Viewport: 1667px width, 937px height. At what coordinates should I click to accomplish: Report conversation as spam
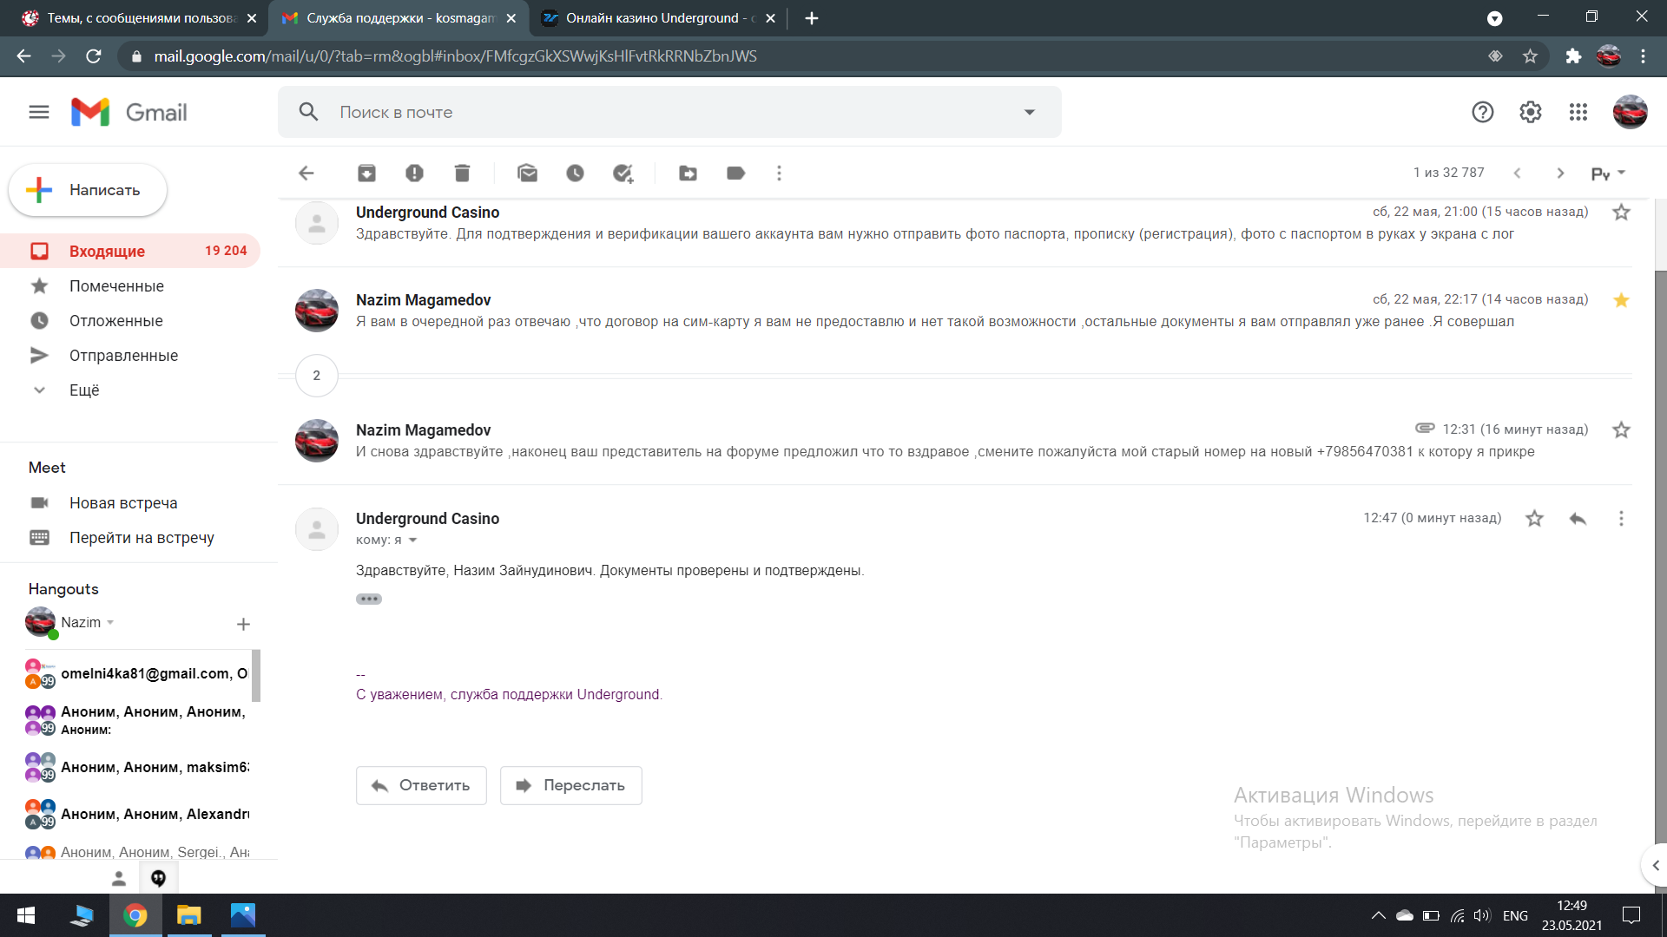point(414,174)
